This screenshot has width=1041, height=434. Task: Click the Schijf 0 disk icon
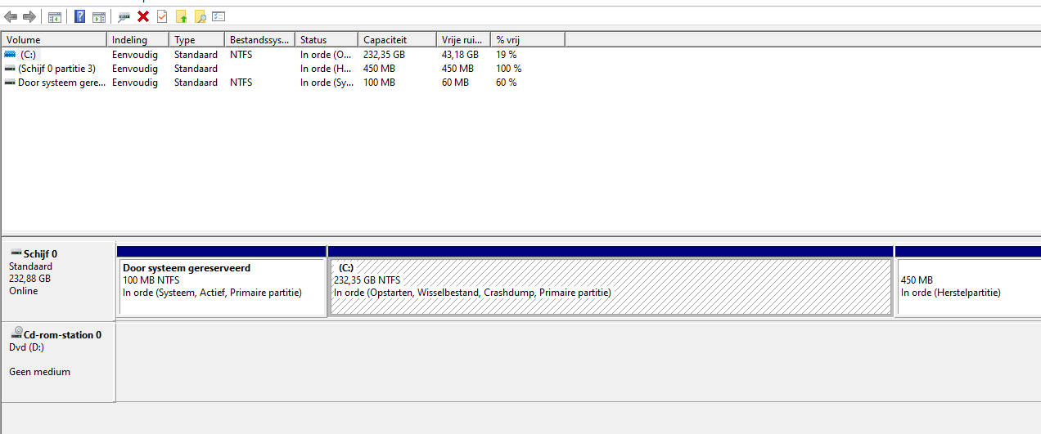point(16,253)
